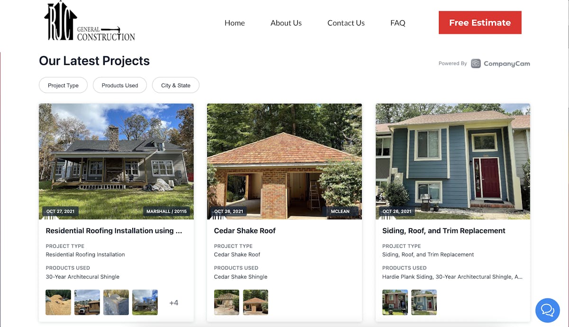Open the brick garage cedar roof photo
Viewport: 569px width, 327px height.
284,162
